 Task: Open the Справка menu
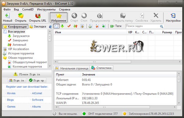(x=64, y=9)
